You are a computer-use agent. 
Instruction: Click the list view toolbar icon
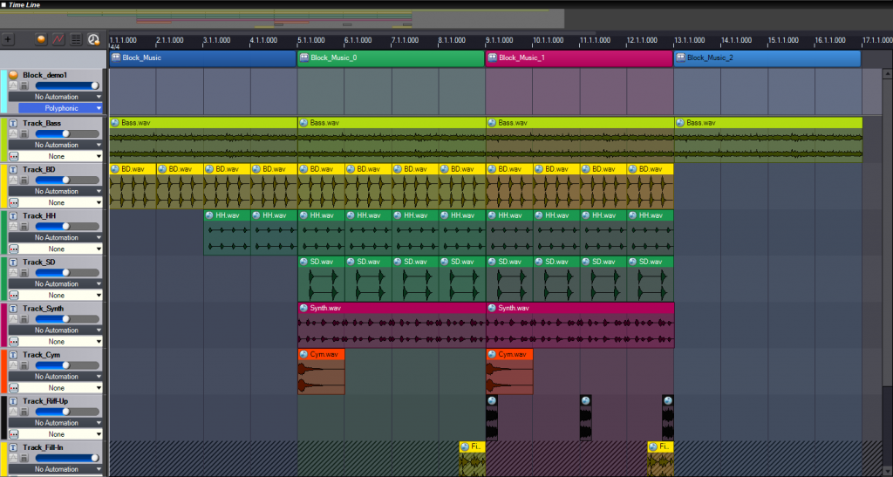click(76, 39)
